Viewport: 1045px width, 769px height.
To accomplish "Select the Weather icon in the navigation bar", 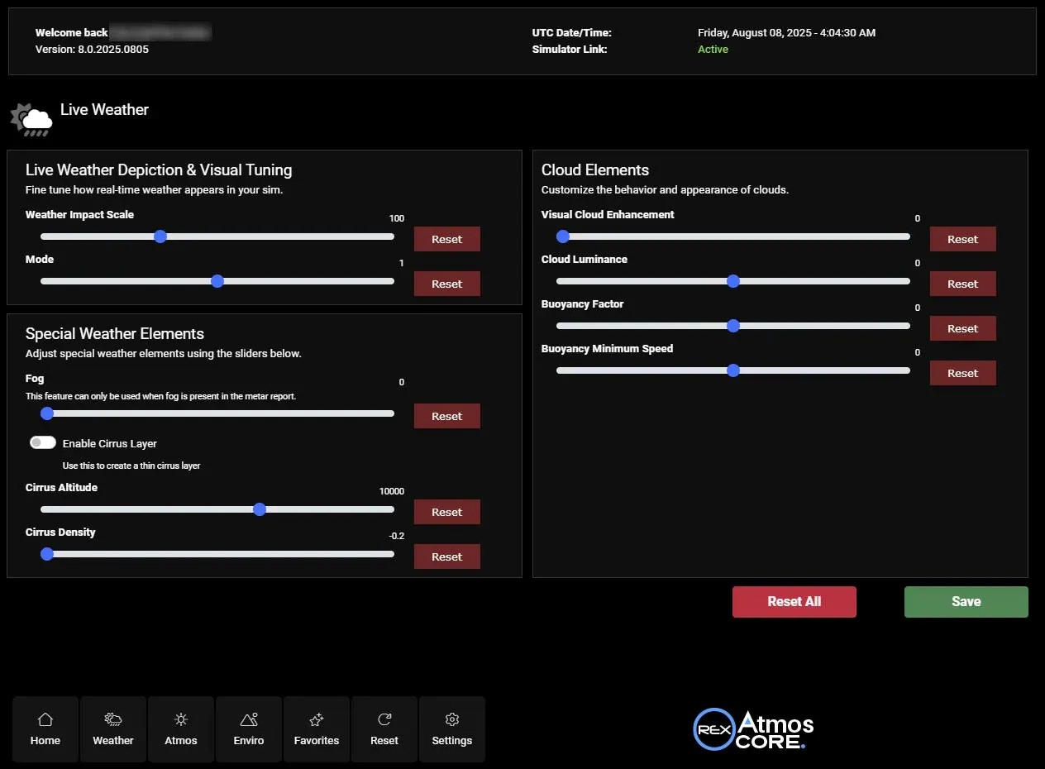I will pyautogui.click(x=112, y=728).
